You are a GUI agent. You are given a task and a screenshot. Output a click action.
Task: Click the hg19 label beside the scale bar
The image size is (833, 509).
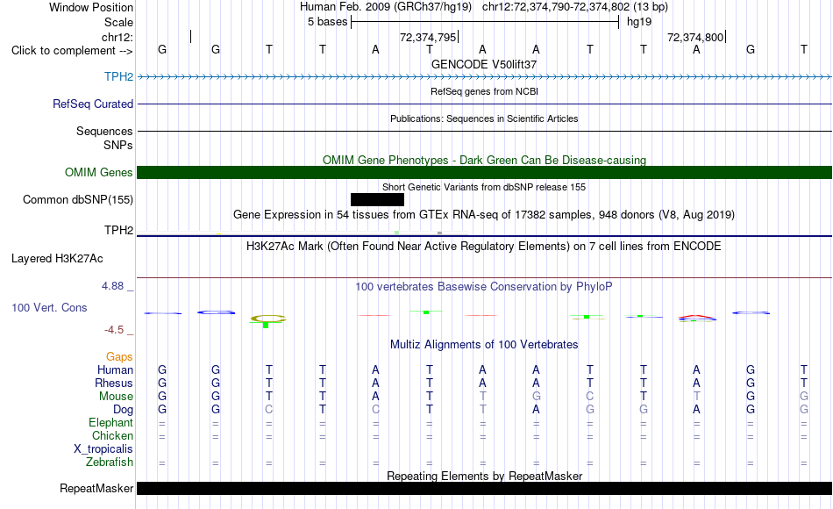639,22
